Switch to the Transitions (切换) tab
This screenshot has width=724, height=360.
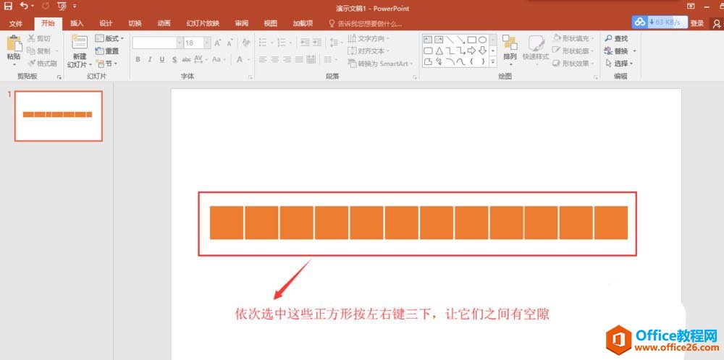point(135,24)
